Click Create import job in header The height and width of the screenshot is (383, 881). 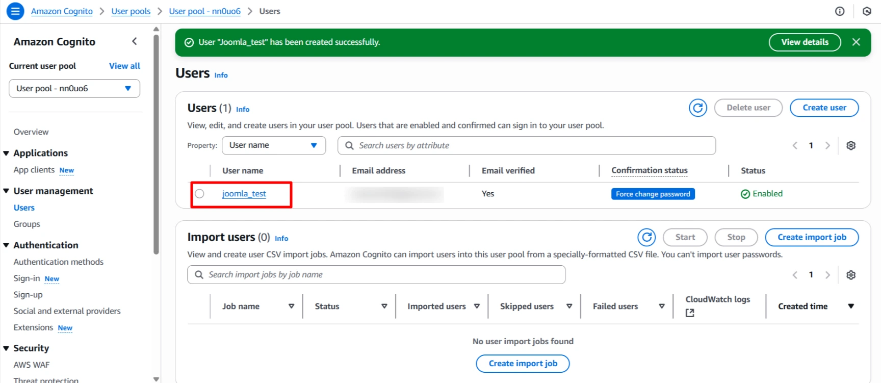[812, 237]
